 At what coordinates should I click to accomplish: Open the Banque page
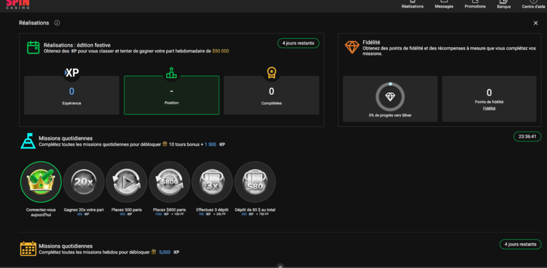[x=504, y=5]
